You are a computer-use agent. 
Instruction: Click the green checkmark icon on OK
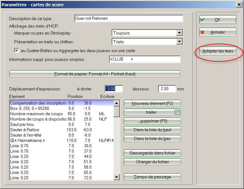pos(202,19)
